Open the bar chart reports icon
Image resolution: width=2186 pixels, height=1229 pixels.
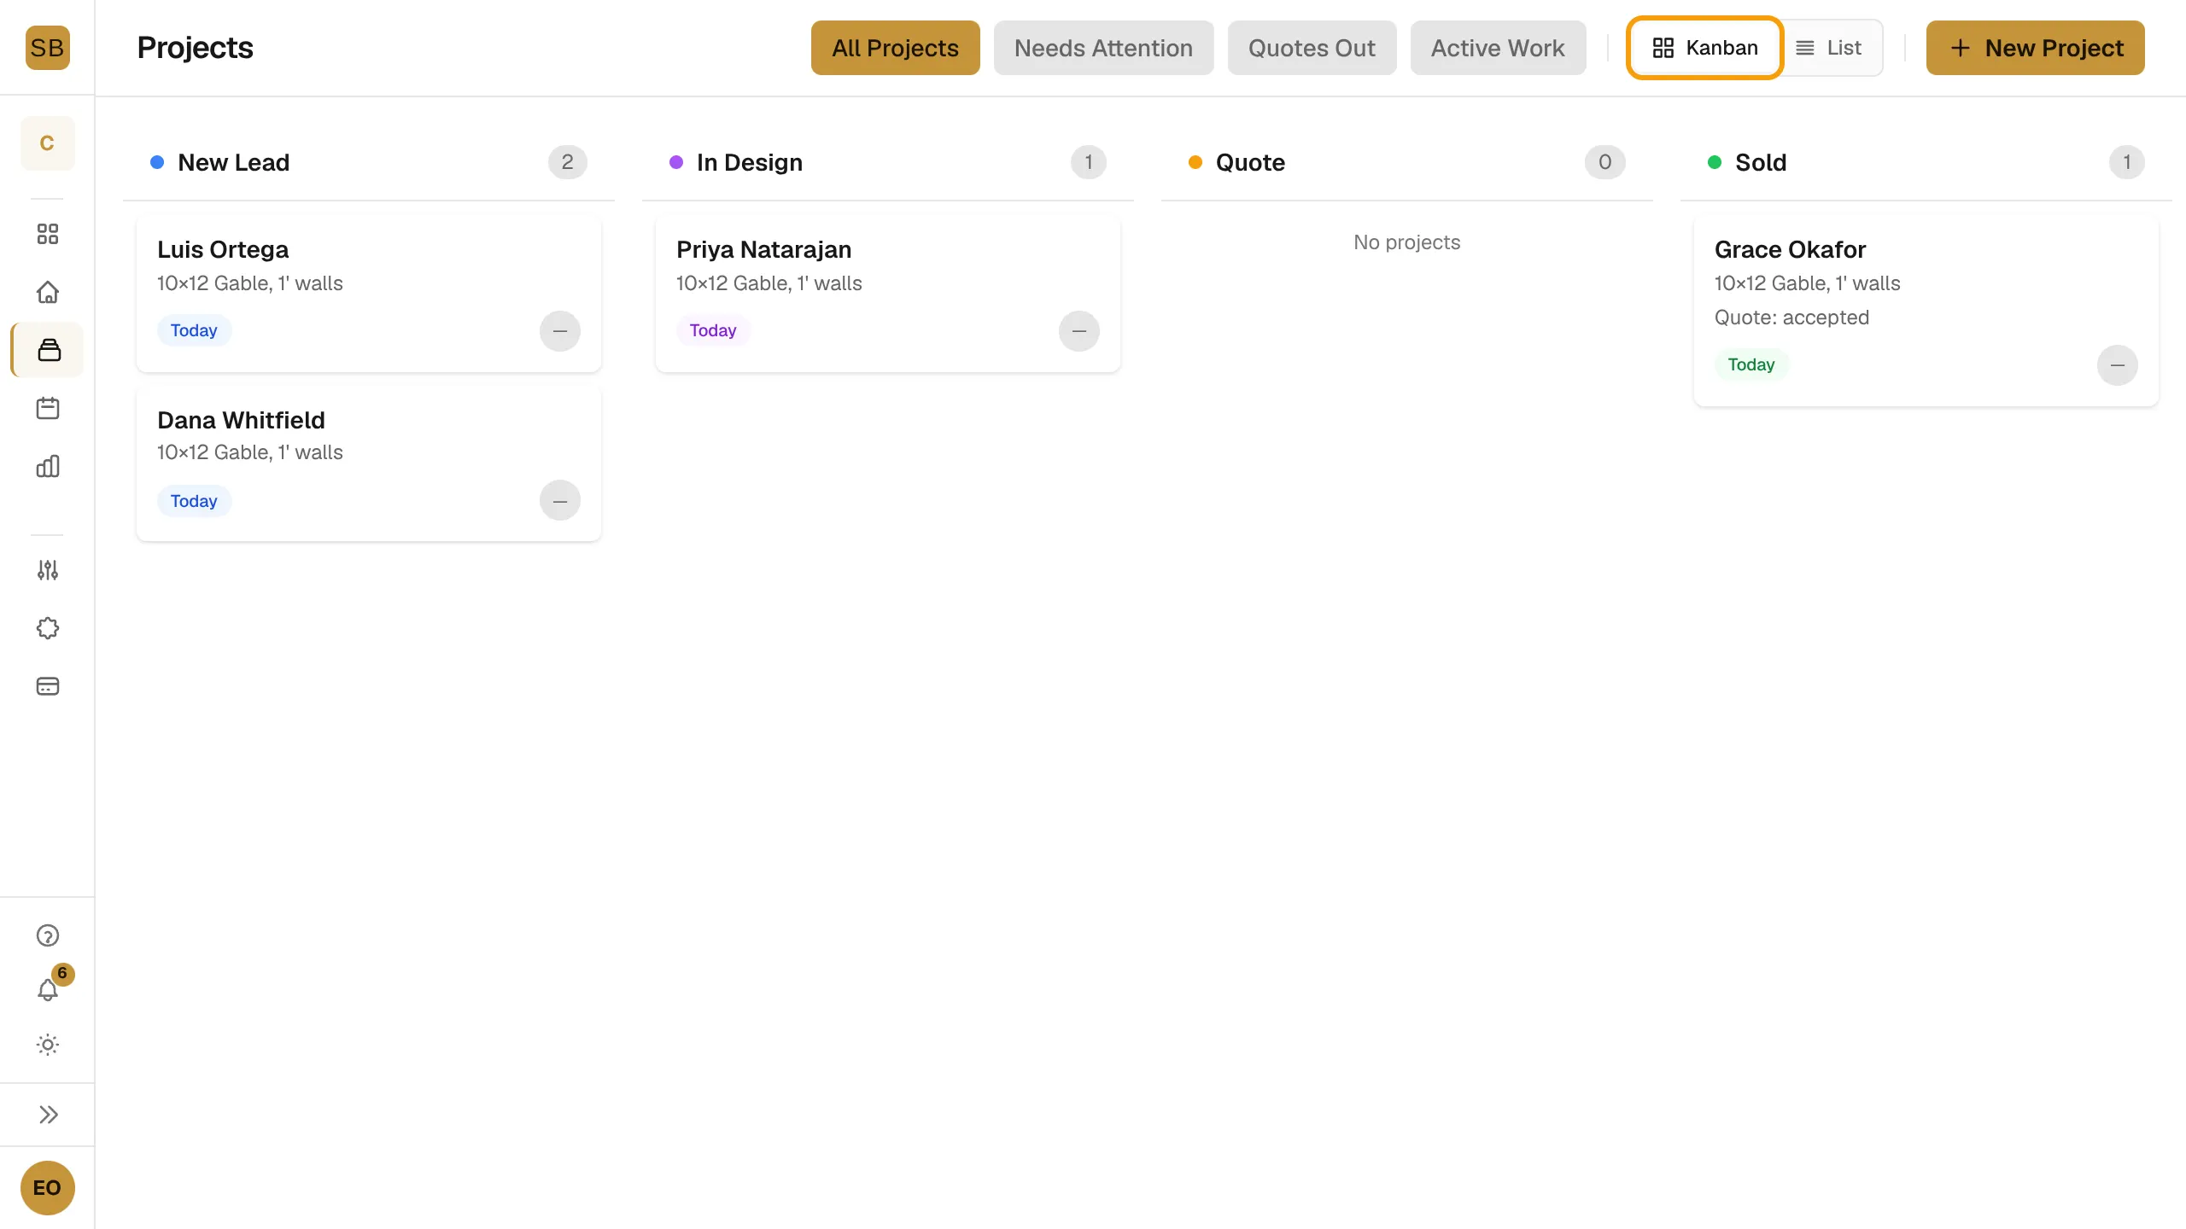tap(48, 466)
